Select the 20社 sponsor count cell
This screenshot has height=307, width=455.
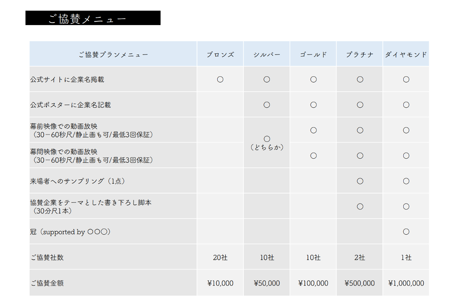220,257
